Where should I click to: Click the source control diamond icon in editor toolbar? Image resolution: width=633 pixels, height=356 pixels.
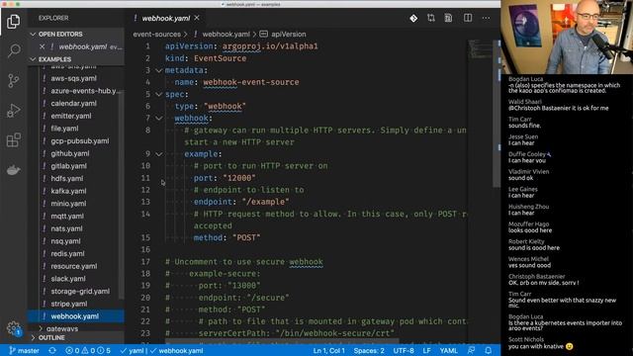tap(413, 18)
